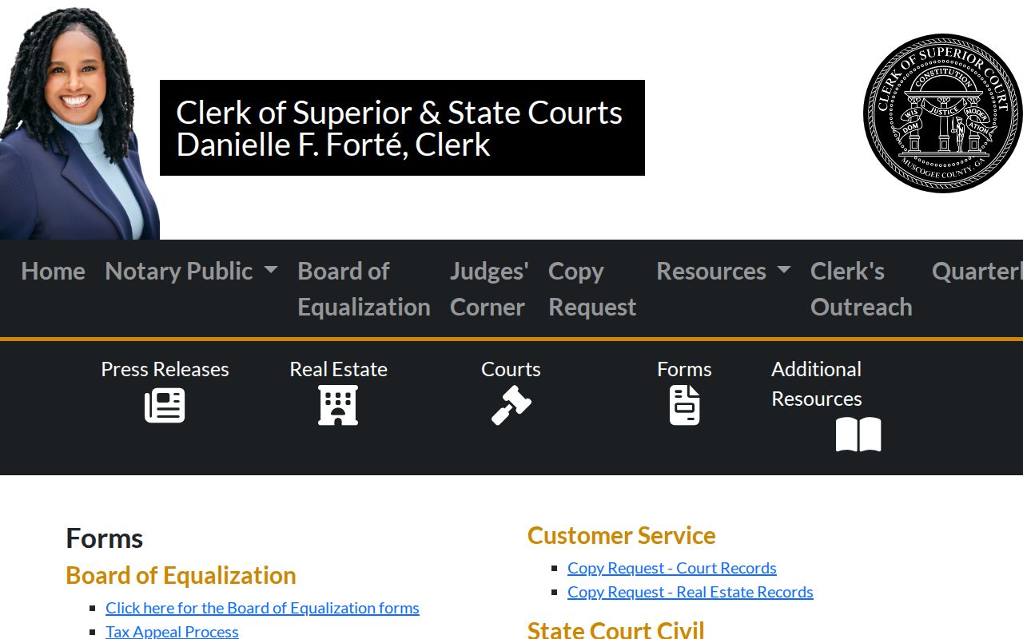Open 'Click here for the Board of Equalization forms'
Image resolution: width=1023 pixels, height=639 pixels.
coord(262,608)
